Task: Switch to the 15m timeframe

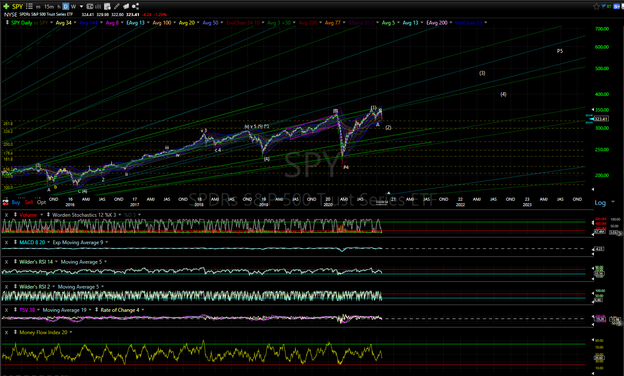Action: 49,6
